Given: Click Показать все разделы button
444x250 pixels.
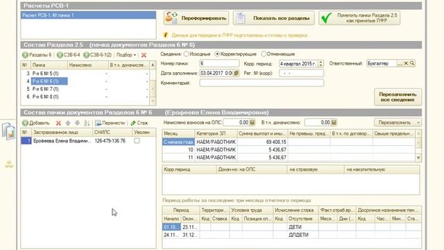Looking at the screenshot, I should [273, 18].
